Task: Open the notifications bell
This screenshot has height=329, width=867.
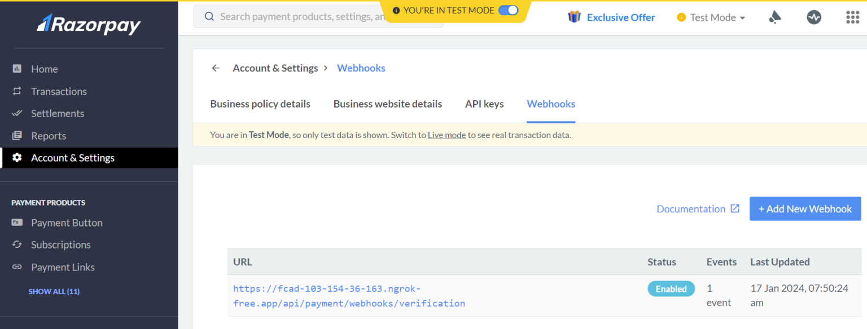Action: [x=774, y=17]
